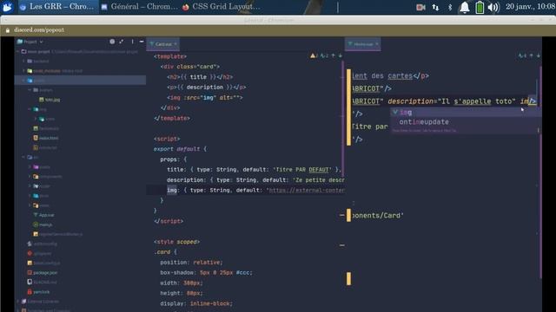Open App.vue in the project tree
The width and height of the screenshot is (556, 312).
coord(43,215)
